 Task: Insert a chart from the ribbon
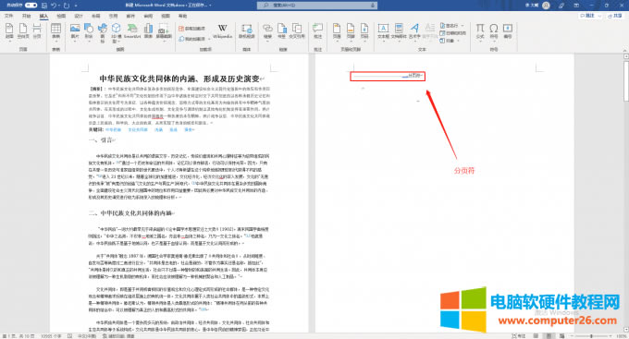[x=148, y=30]
